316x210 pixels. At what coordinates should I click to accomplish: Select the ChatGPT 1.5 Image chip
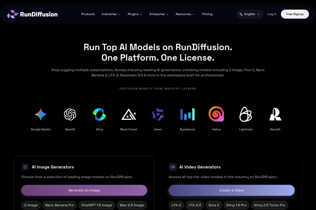(x=96, y=205)
